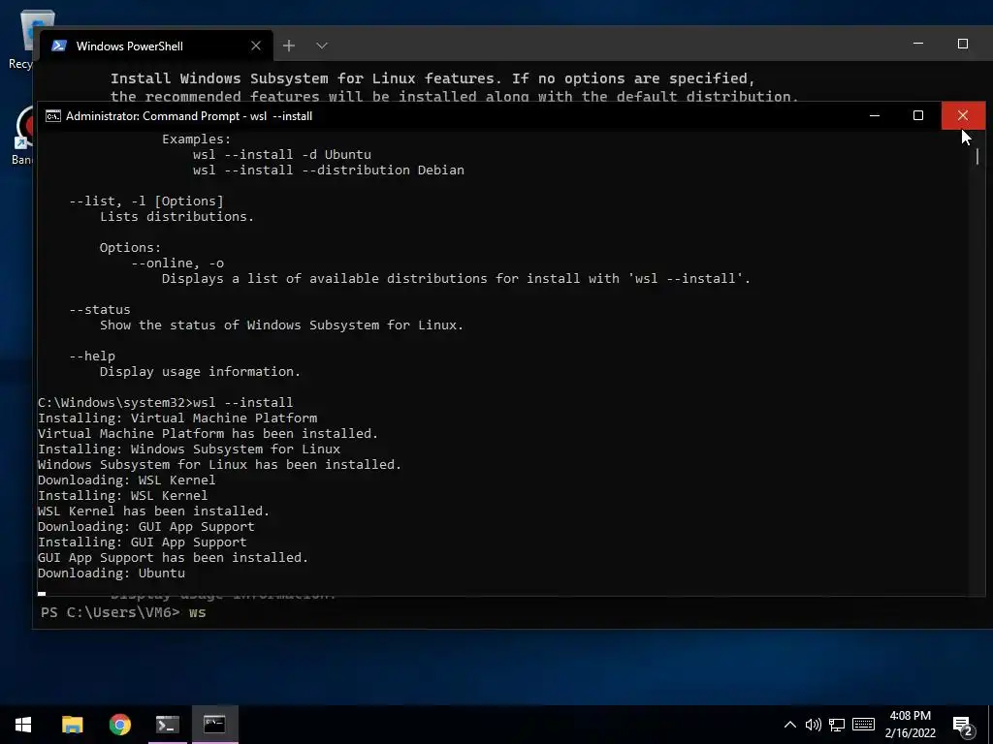Open network status icon in system tray

pyautogui.click(x=837, y=725)
